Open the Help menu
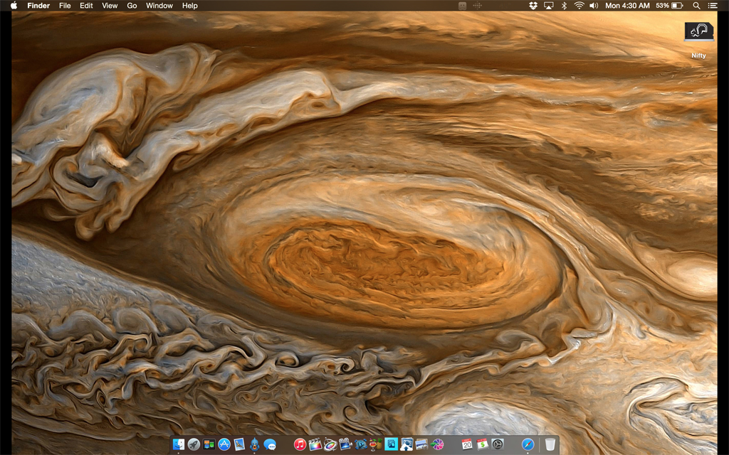 tap(189, 6)
